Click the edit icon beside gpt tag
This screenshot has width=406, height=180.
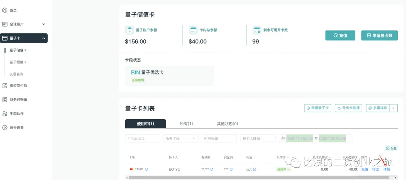pyautogui.click(x=255, y=169)
